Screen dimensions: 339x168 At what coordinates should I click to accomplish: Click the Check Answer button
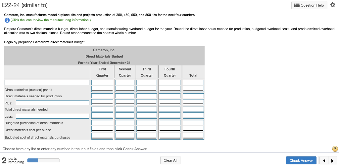pyautogui.click(x=301, y=161)
